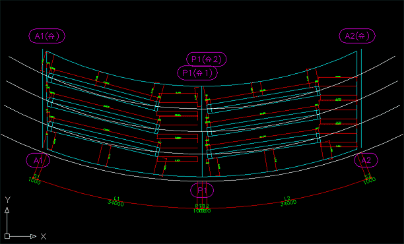Select the A2(슈) label bubble
Screen dimensions: 404x244
tap(357, 36)
